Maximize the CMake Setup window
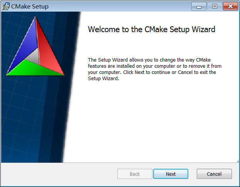This screenshot has height=187, width=240. 215,6
